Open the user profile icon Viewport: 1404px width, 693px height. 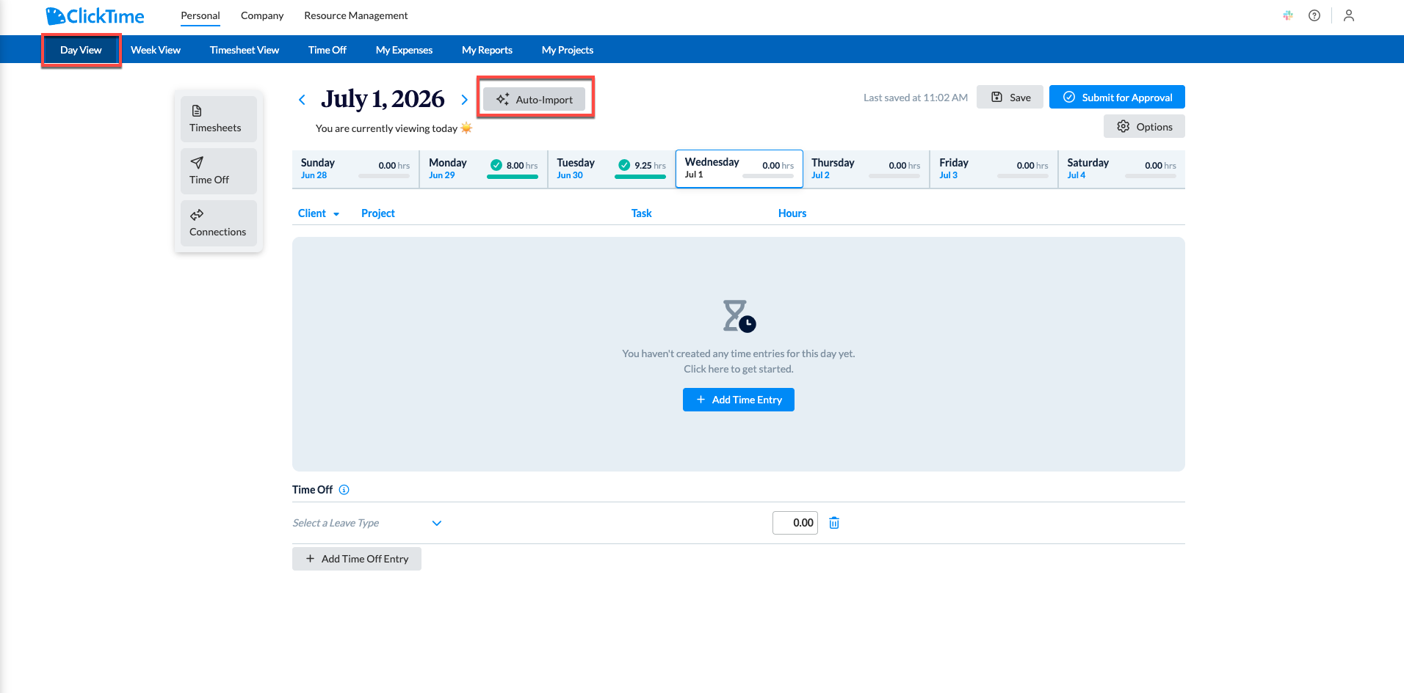(x=1349, y=15)
